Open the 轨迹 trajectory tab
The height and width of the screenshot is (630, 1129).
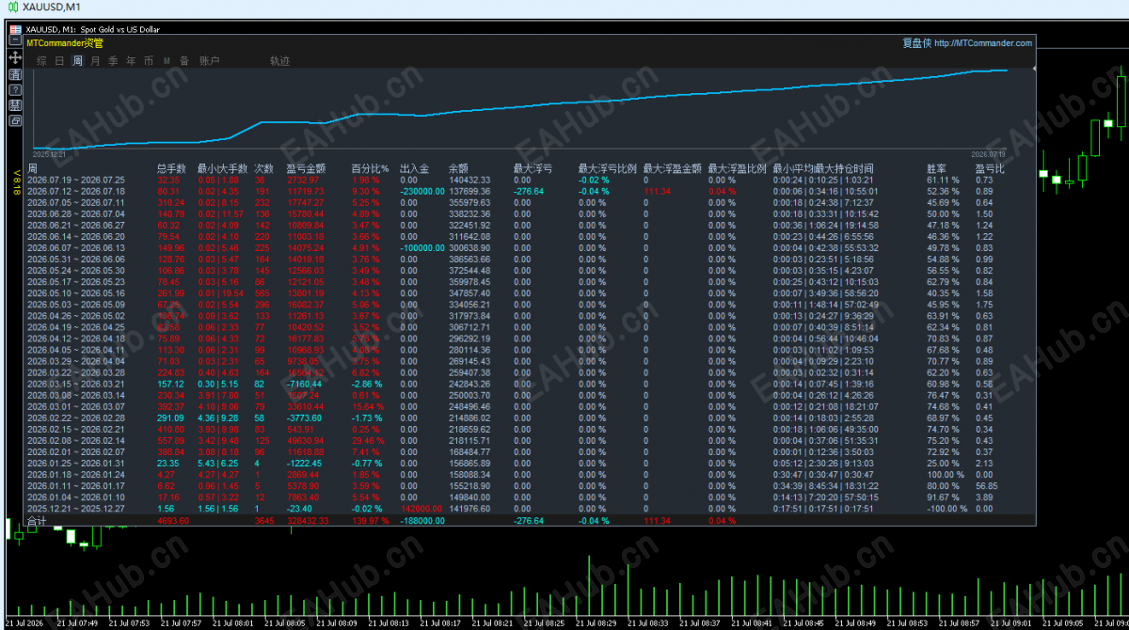click(280, 61)
